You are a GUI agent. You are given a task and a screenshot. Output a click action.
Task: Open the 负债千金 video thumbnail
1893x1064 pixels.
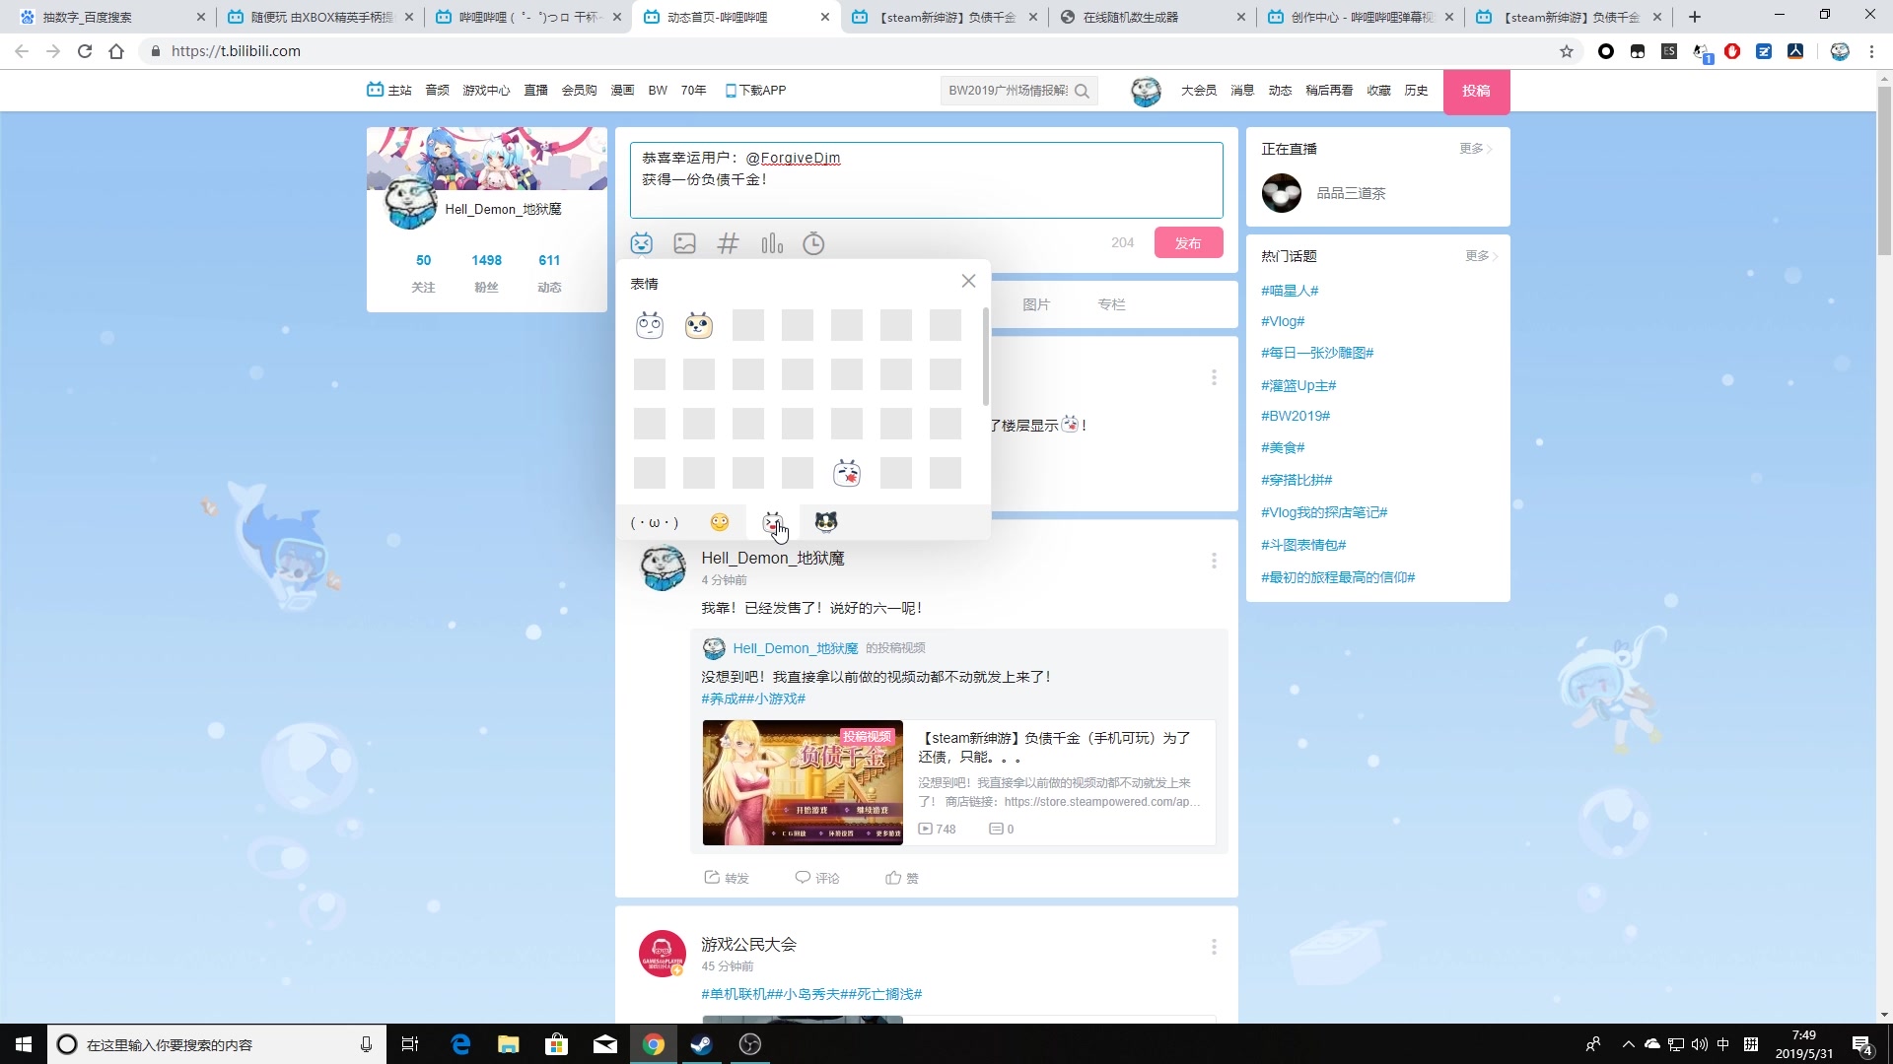(803, 783)
